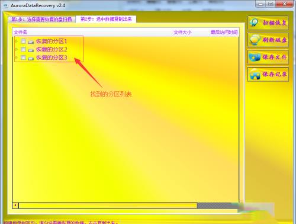Image resolution: width=296 pixels, height=224 pixels.
Task: Click drive icon of 恢复的分区3
Action: 31,58
